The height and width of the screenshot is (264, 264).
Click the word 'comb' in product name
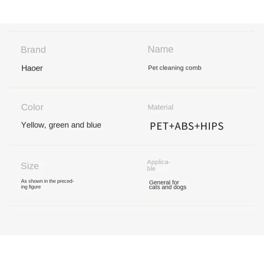point(193,68)
